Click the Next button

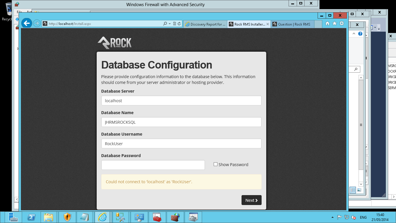251,200
